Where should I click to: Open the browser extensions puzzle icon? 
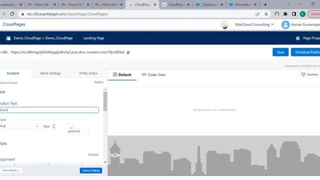pyautogui.click(x=285, y=14)
